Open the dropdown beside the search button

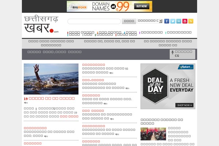tap(149, 21)
